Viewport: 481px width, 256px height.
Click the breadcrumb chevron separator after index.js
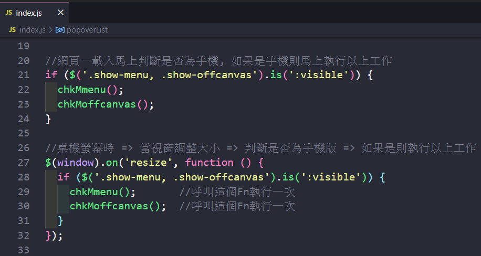[x=51, y=30]
